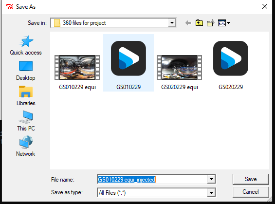Click the GS020229 file name label

coord(231,87)
